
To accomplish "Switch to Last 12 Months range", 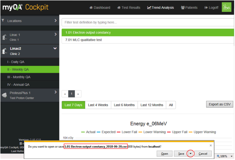I will [x=152, y=105].
